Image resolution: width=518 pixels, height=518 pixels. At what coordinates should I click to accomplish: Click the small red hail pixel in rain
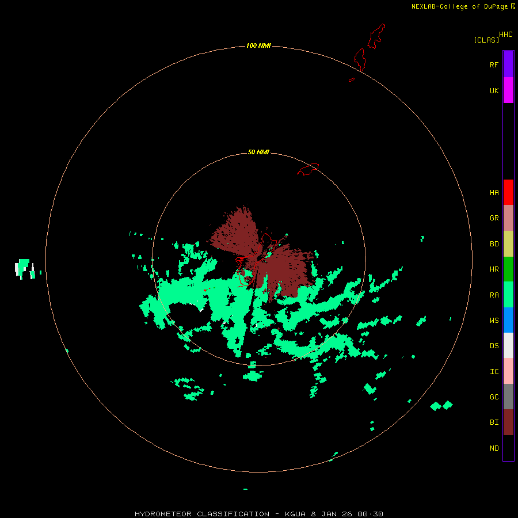[x=205, y=290]
